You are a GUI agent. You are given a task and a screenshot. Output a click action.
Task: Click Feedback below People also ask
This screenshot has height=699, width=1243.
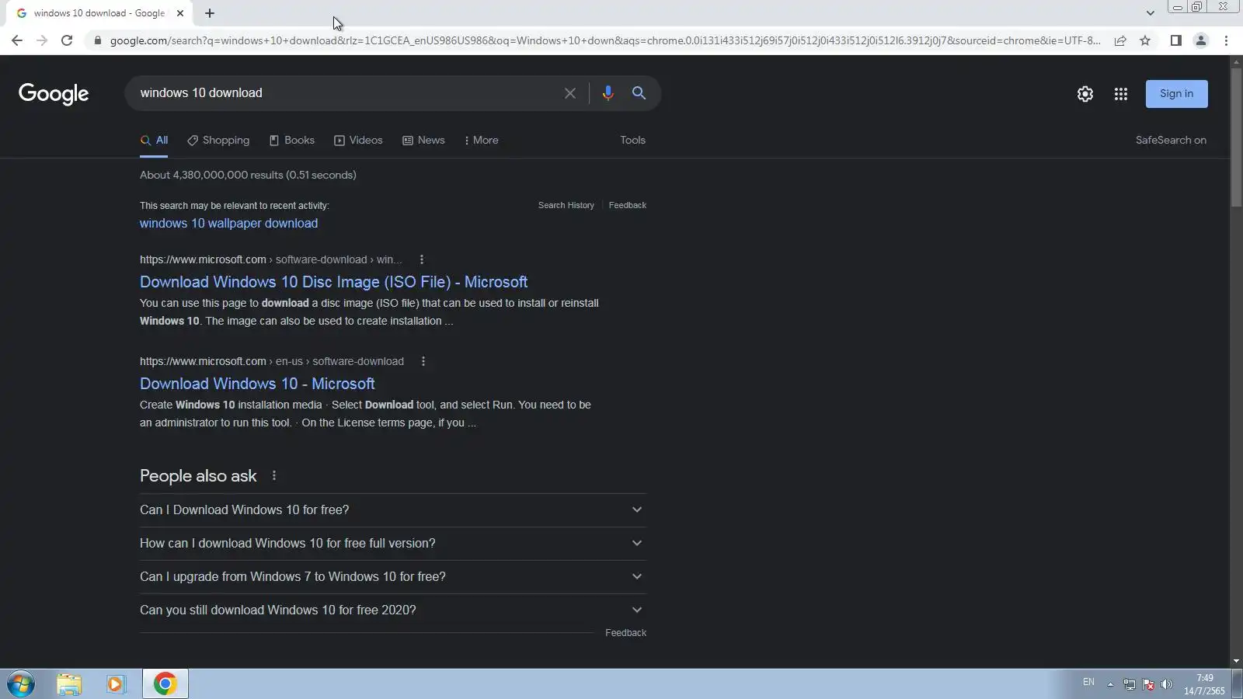tap(625, 633)
